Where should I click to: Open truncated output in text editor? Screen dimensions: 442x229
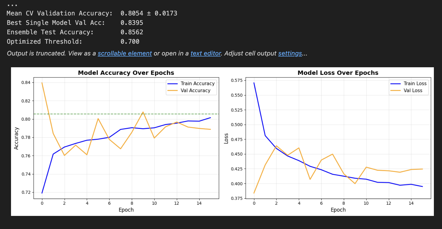[206, 53]
